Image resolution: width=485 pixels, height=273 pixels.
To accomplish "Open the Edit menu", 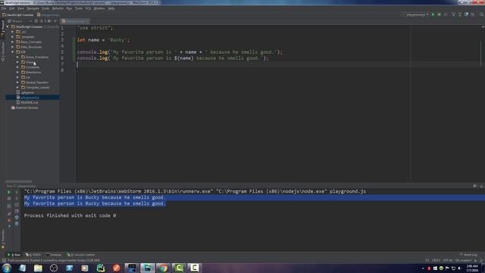I will point(12,8).
